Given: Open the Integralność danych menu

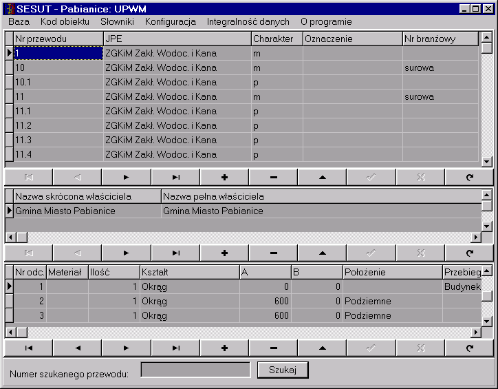Looking at the screenshot, I should (x=248, y=21).
